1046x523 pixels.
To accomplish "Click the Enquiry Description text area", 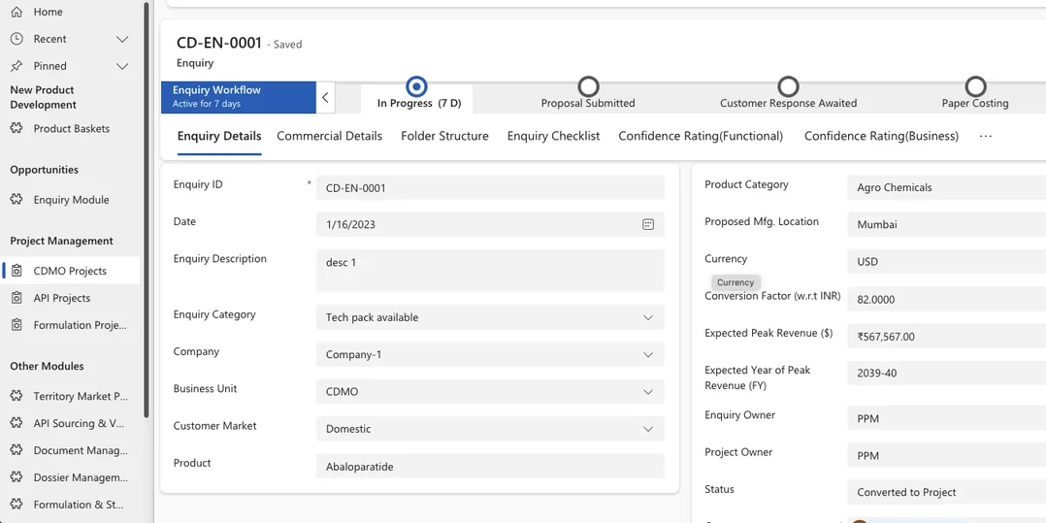I will (490, 270).
